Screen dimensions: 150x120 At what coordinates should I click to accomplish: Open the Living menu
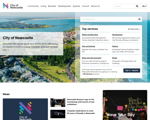[43, 6]
